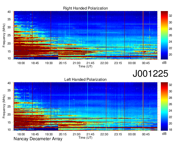Click the "15" frequency tick of Right Handed plot
This screenshot has height=142, width=175.
[x=9, y=51]
